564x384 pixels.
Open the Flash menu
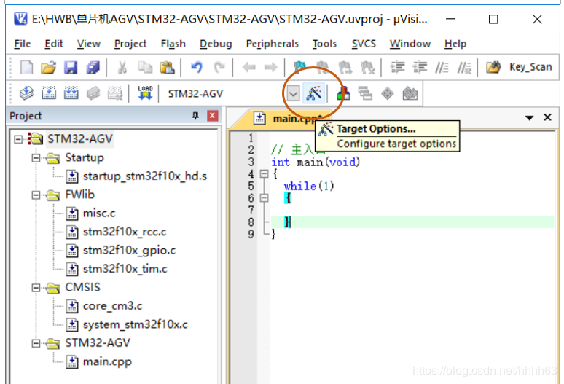[x=173, y=44]
